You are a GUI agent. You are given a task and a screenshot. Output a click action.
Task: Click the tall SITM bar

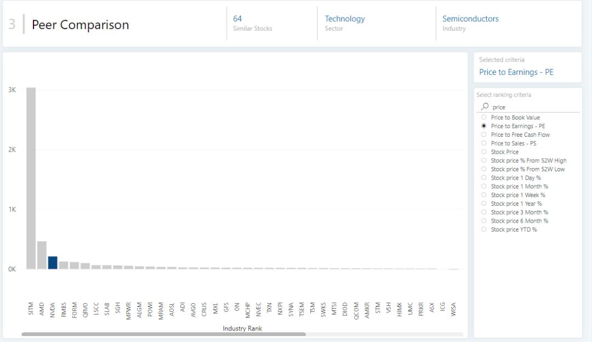pos(31,178)
